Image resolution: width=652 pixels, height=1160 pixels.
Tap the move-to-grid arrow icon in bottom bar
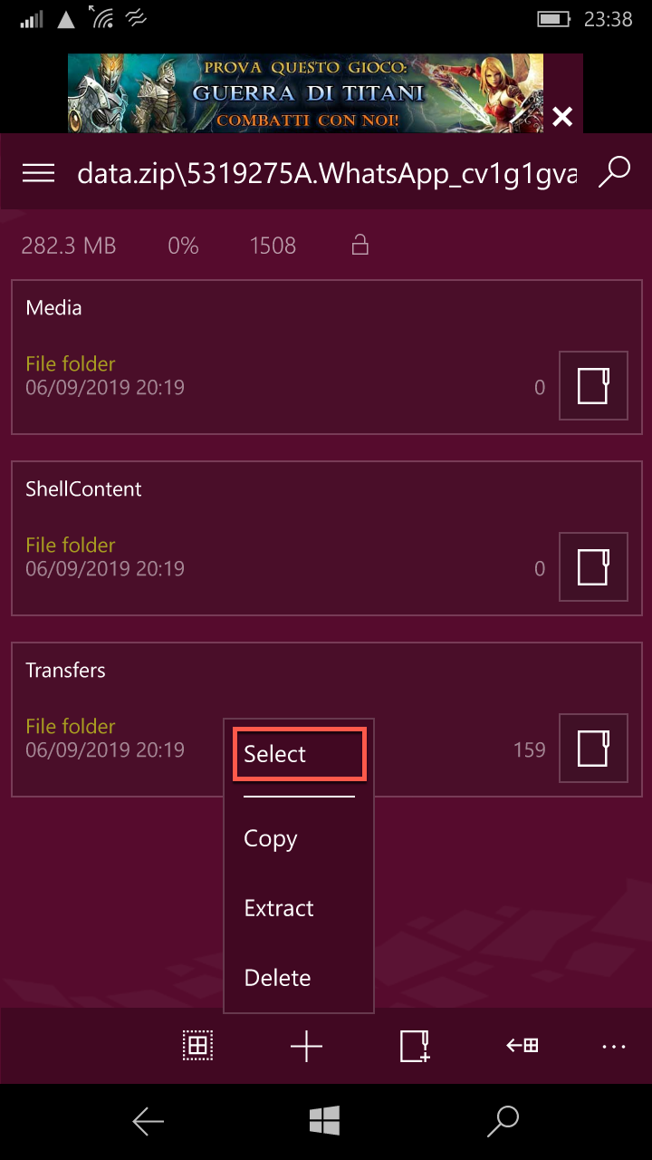(523, 1046)
